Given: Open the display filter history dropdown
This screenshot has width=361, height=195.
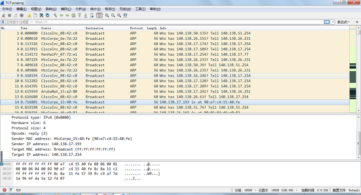Looking at the screenshot, I should (333, 22).
